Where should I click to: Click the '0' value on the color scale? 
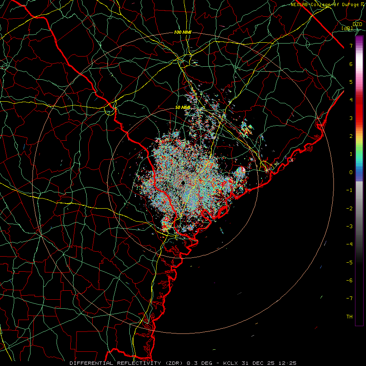pyautogui.click(x=351, y=172)
